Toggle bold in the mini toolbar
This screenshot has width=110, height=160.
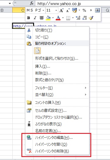click(x=28, y=18)
